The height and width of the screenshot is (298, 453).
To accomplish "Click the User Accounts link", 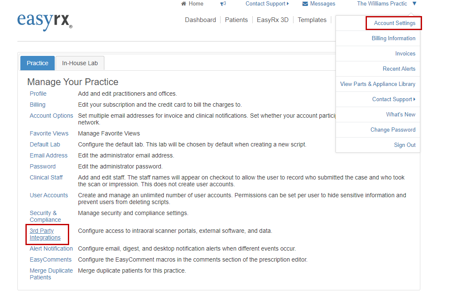I will 49,195.
